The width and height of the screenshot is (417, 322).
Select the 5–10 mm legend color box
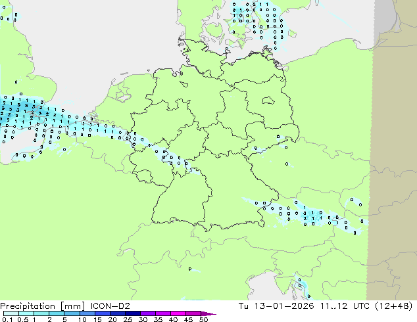coord(72,313)
